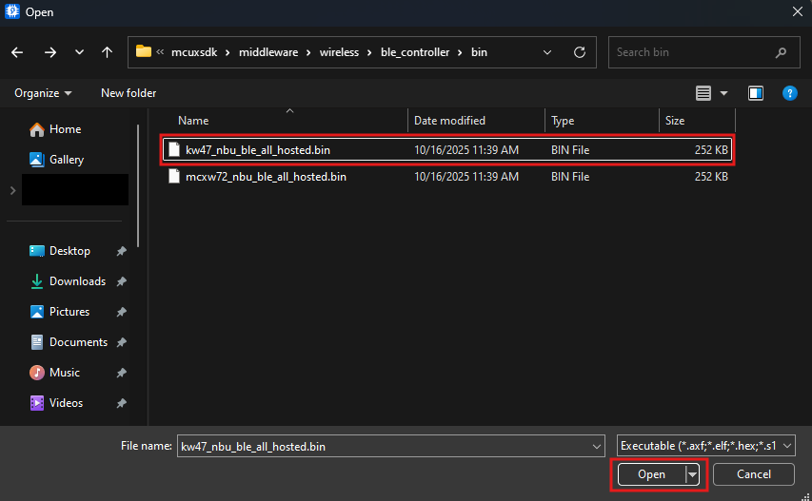Image resolution: width=812 pixels, height=501 pixels.
Task: Open the Help question mark icon
Action: (x=789, y=93)
